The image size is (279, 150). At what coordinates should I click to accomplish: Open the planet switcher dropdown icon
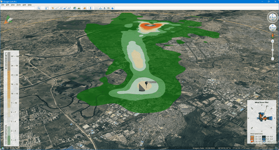pyautogui.click(x=85, y=8)
